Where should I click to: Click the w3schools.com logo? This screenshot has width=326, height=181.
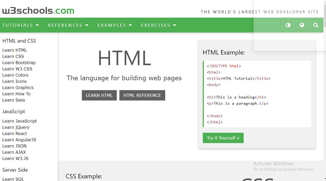coord(38,11)
